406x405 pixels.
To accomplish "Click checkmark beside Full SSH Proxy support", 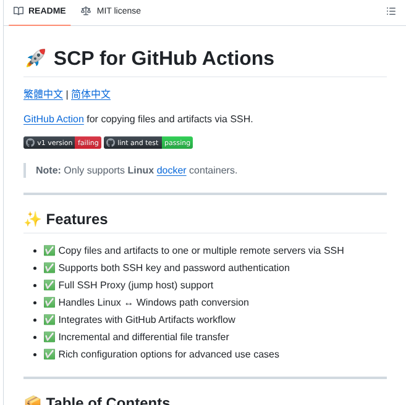I will click(x=49, y=285).
